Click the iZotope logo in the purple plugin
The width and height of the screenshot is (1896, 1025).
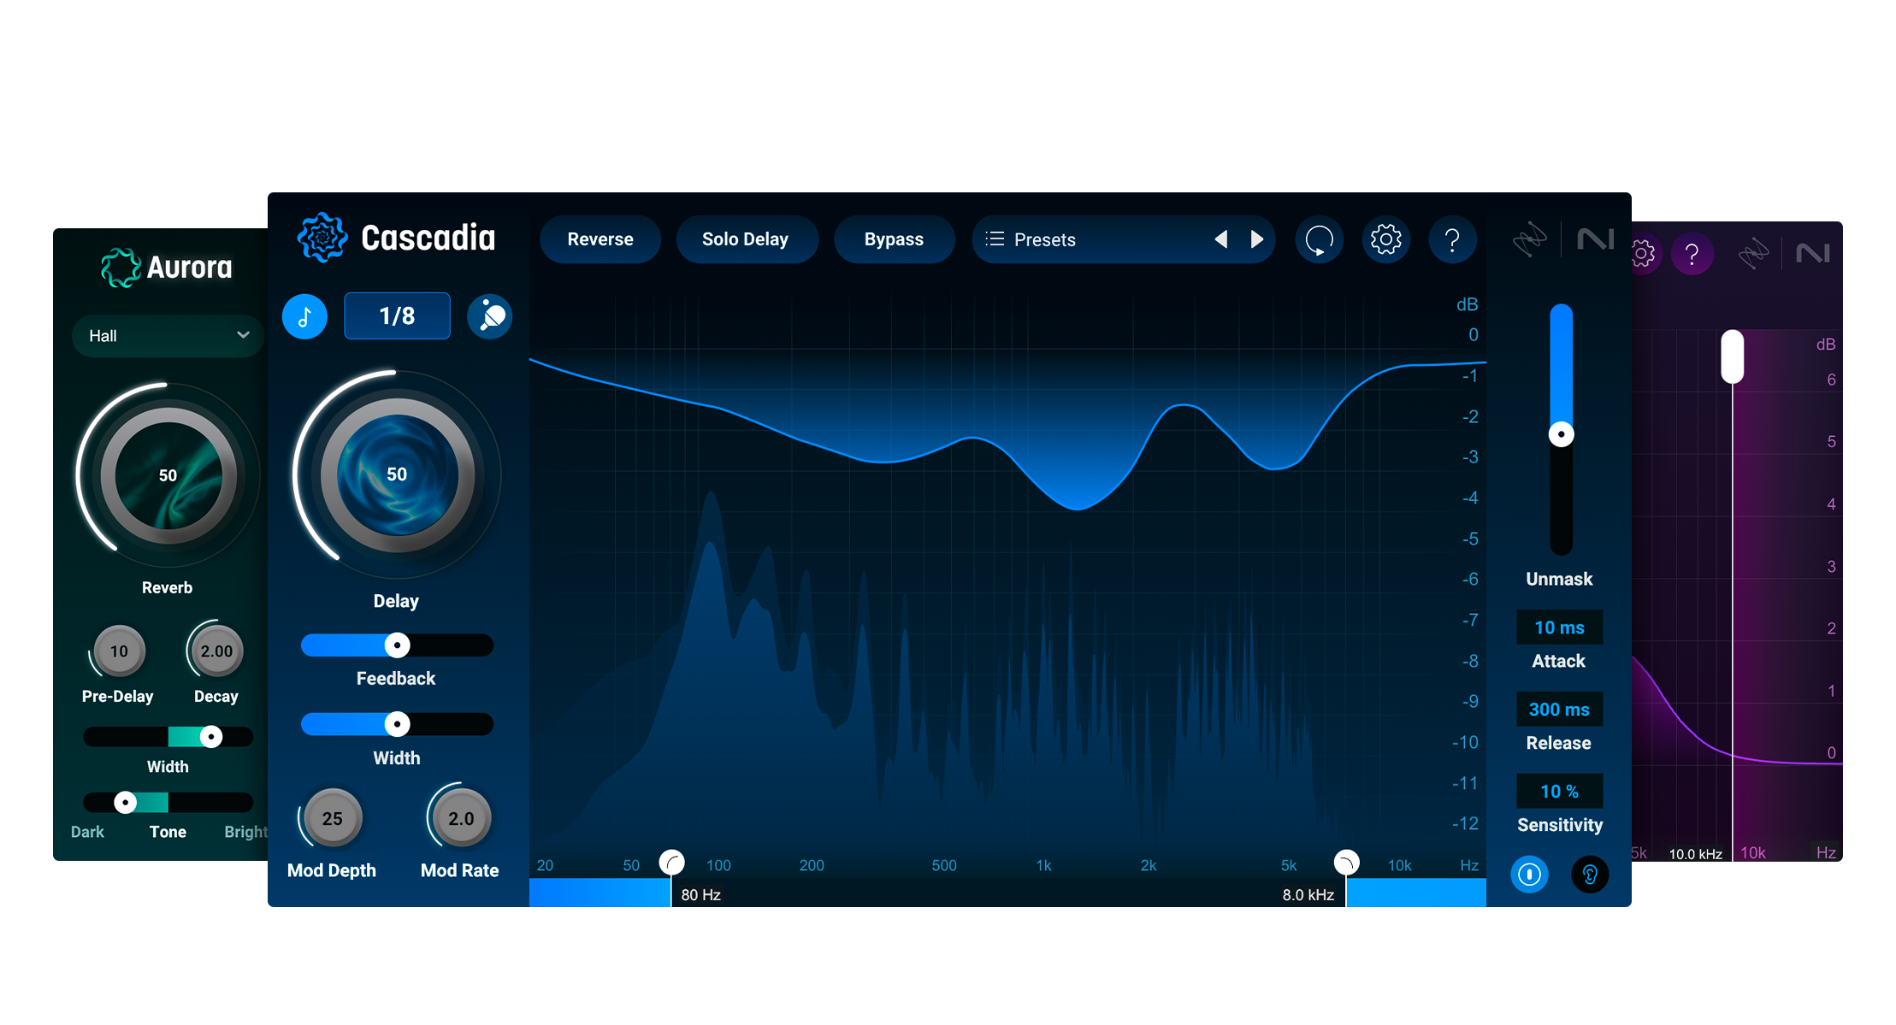click(x=1753, y=254)
